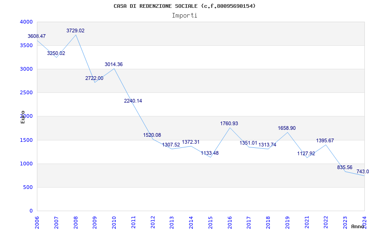The height and width of the screenshot is (231, 369).
Task: Select the 1351.01 data label
Action: click(248, 143)
